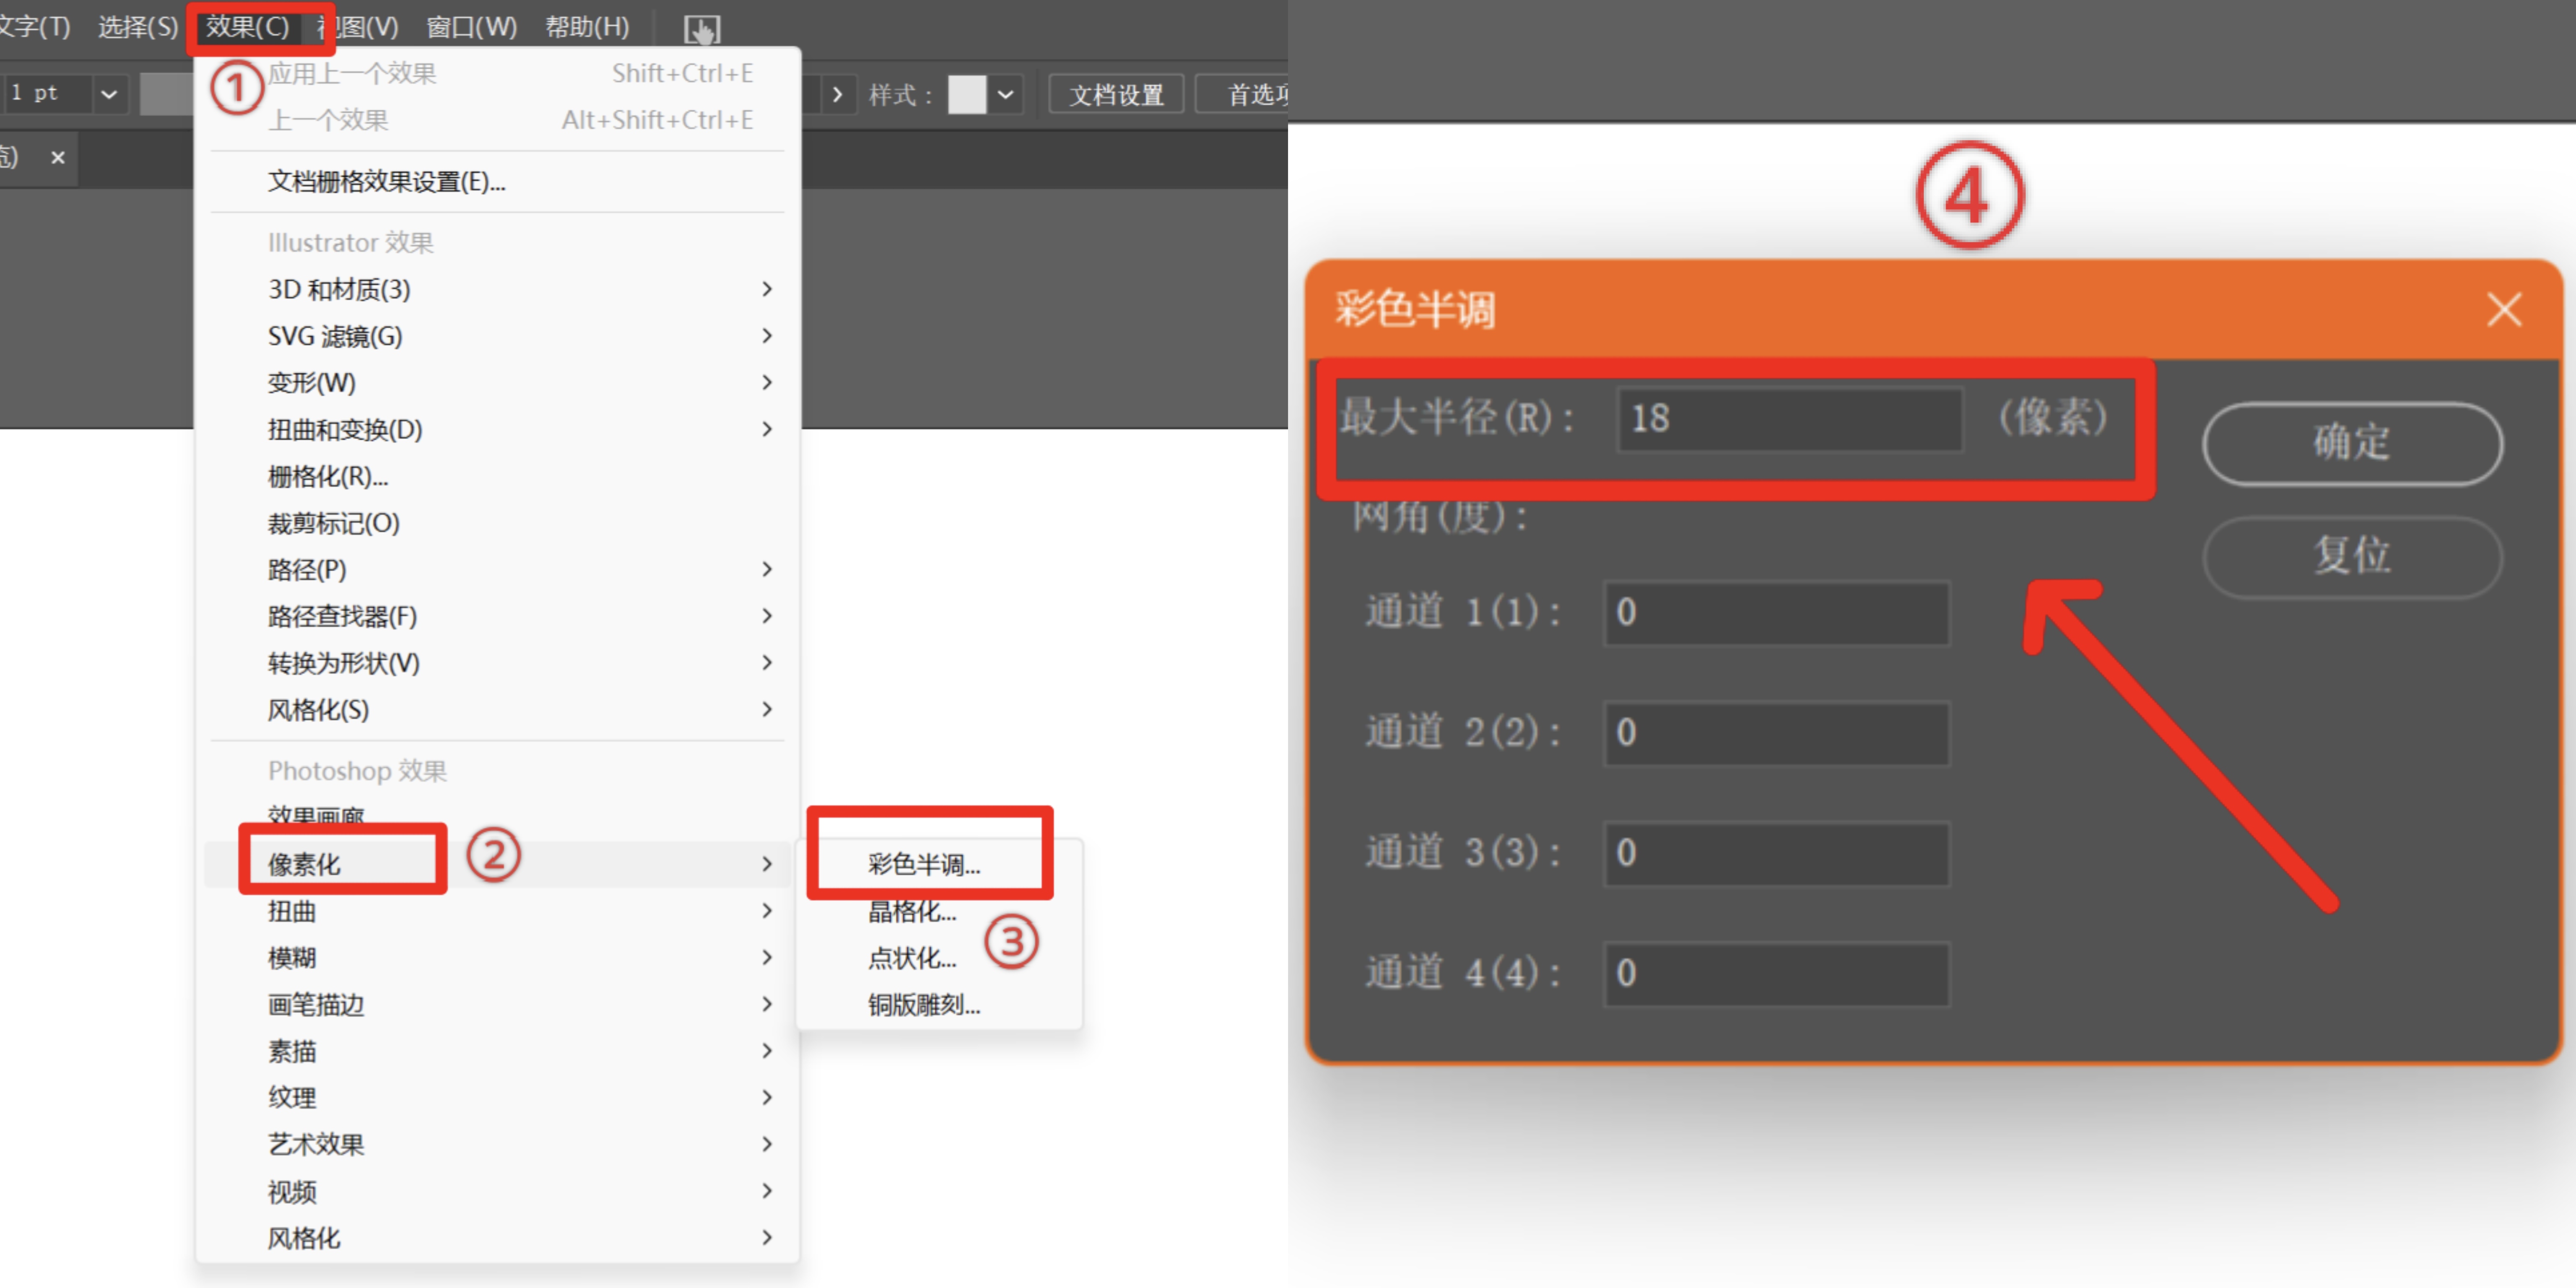This screenshot has width=2576, height=1288.
Task: Open the 素描 submenu
Action: pos(497,1051)
